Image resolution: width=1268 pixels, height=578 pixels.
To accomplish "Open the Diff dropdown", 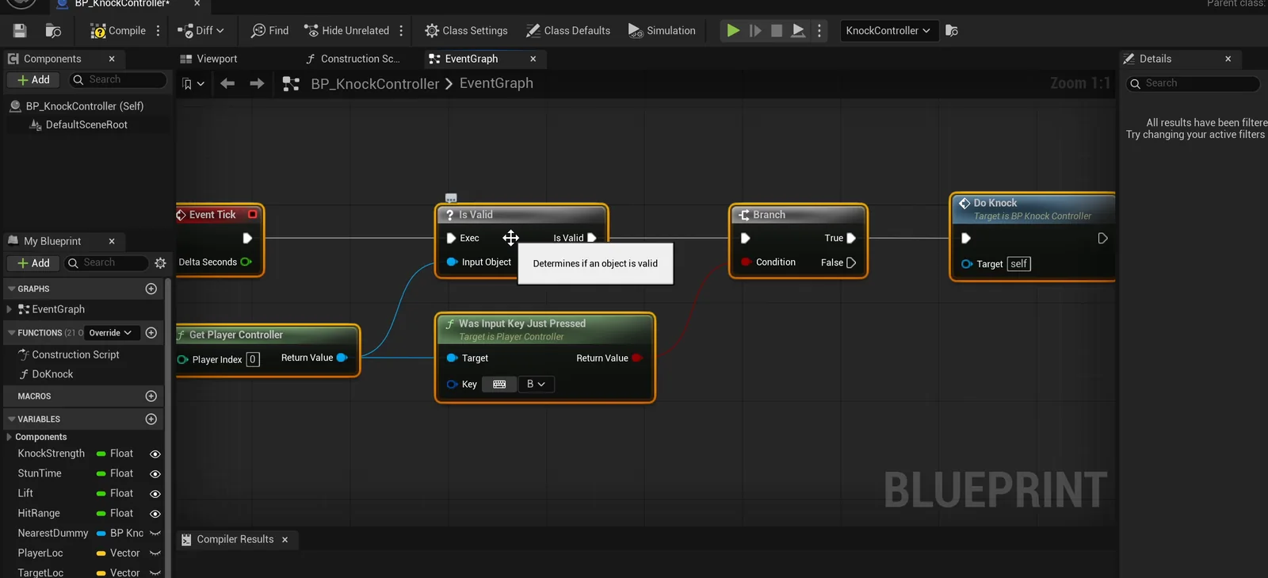I will click(201, 31).
